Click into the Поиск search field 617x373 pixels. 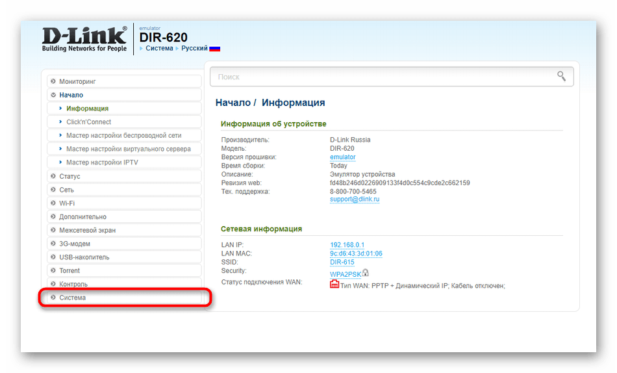pyautogui.click(x=383, y=77)
